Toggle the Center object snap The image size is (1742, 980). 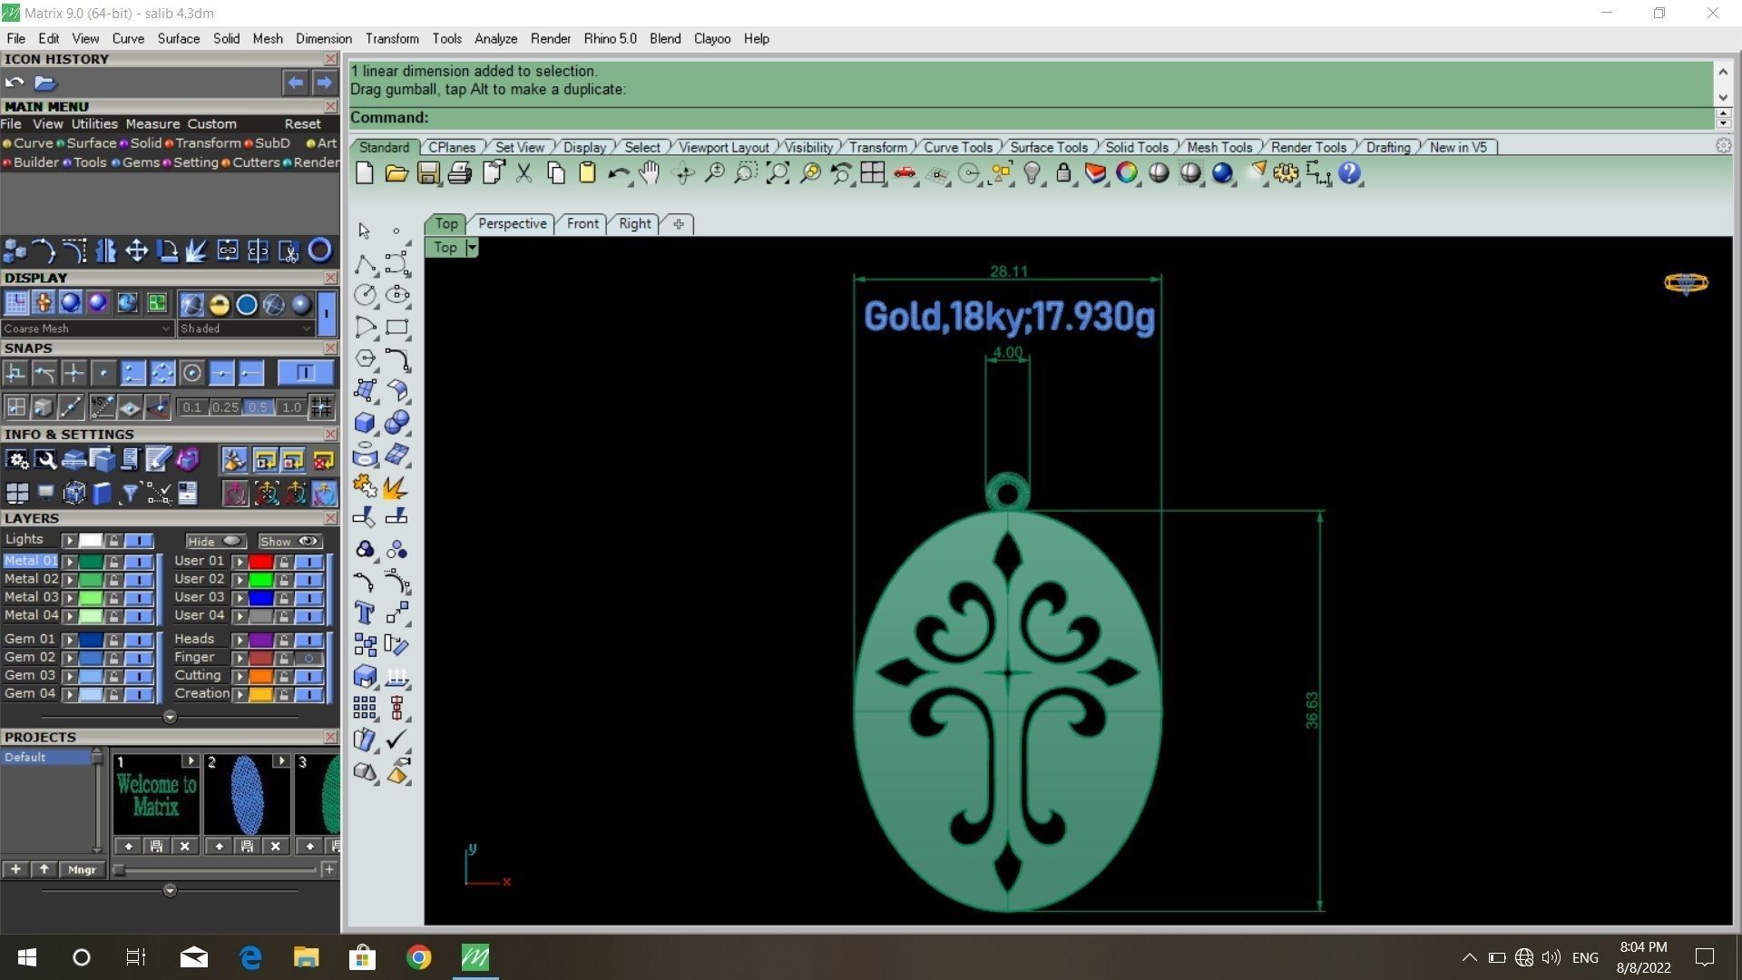(191, 373)
